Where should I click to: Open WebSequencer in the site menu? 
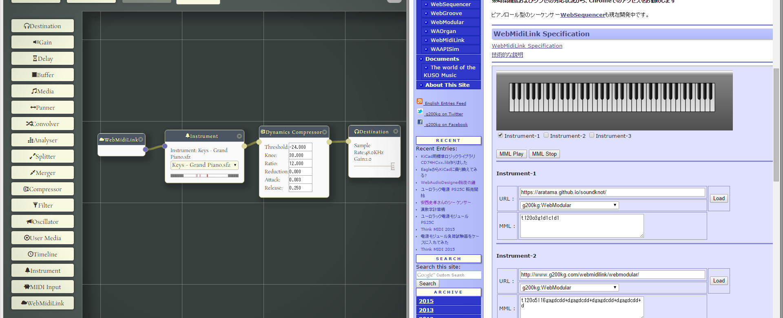pyautogui.click(x=451, y=4)
